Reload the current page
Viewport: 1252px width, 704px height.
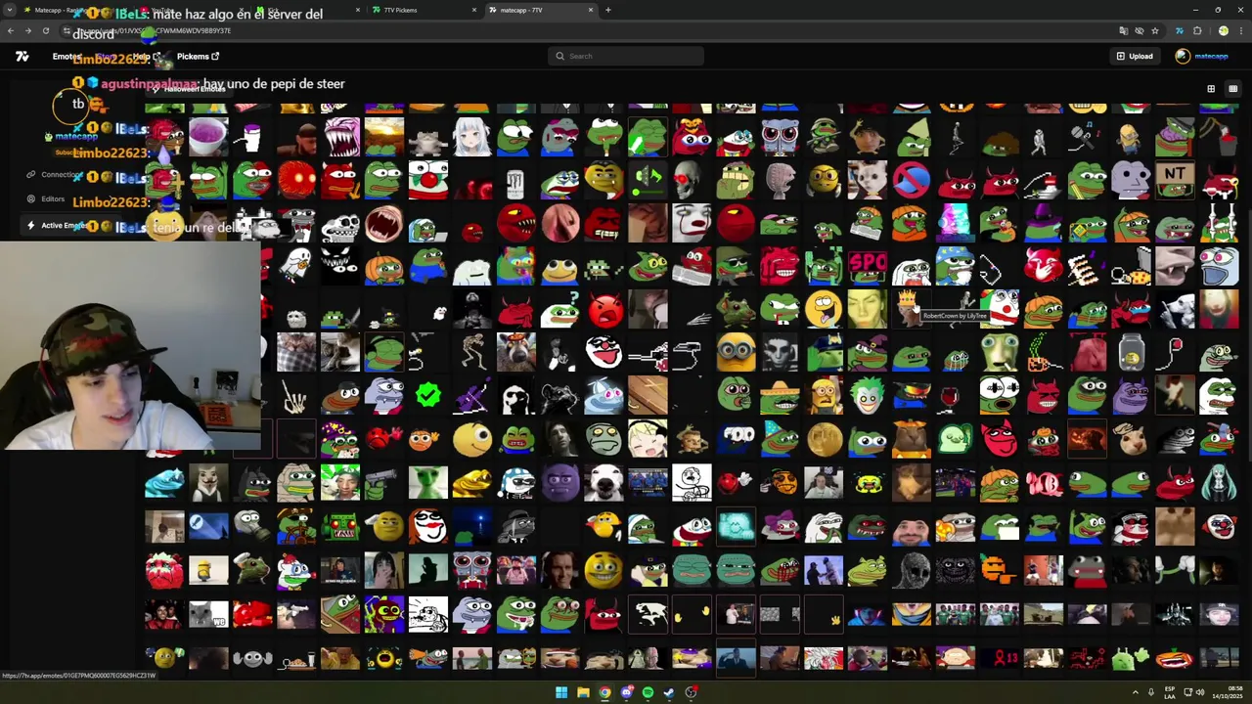[x=45, y=30]
